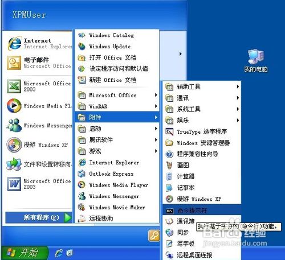Screen dimensions: 285x260
Task: Open the 辅助工具 folder entry
Action: pyautogui.click(x=202, y=87)
